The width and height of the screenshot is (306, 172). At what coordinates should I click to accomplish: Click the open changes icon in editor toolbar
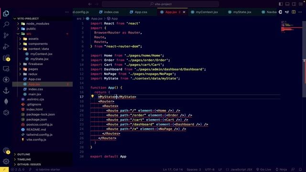[287, 12]
